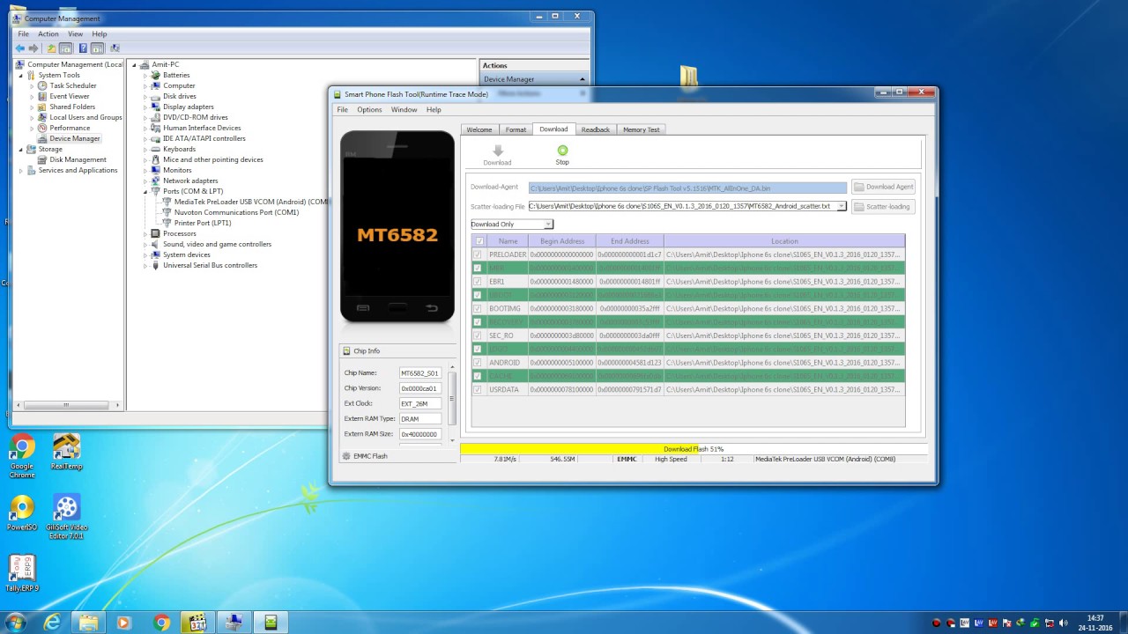The width and height of the screenshot is (1128, 634).
Task: Open the Window menu in Flash Tool
Action: click(x=404, y=109)
